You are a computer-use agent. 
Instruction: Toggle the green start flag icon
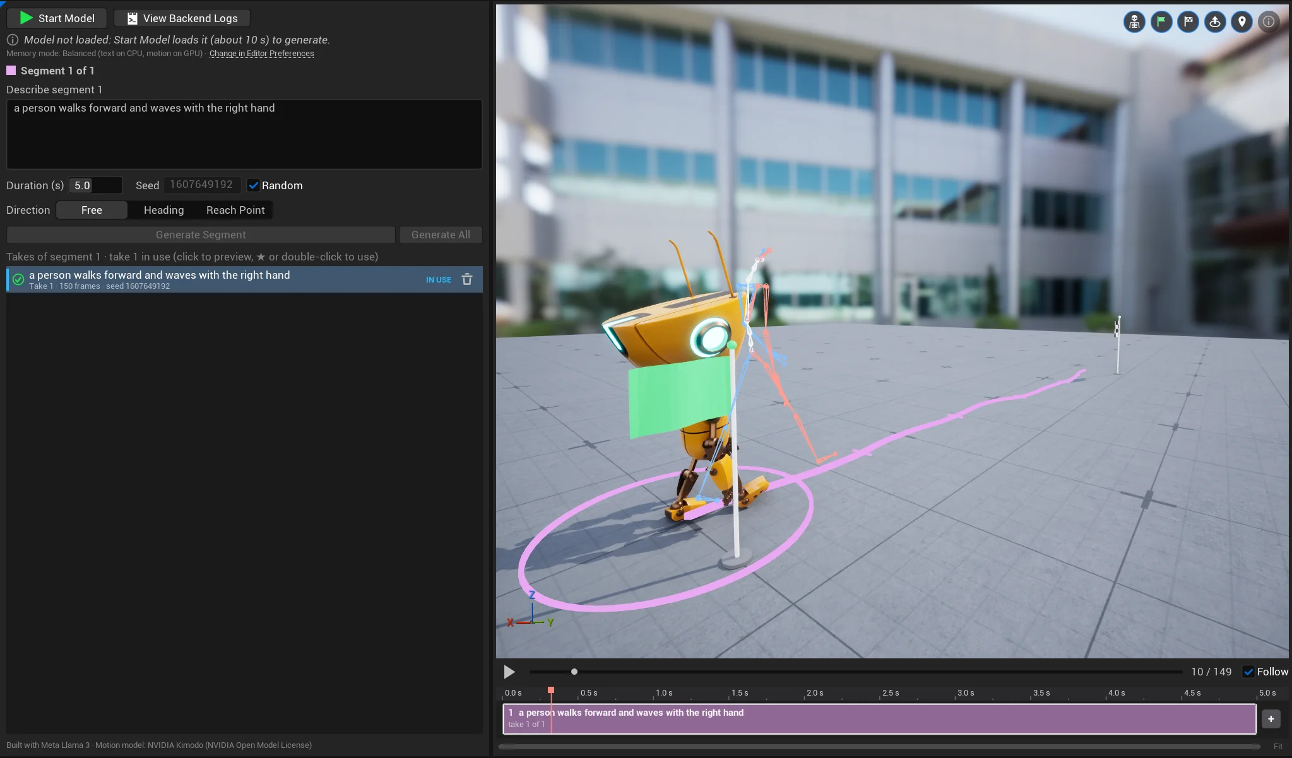(1161, 22)
